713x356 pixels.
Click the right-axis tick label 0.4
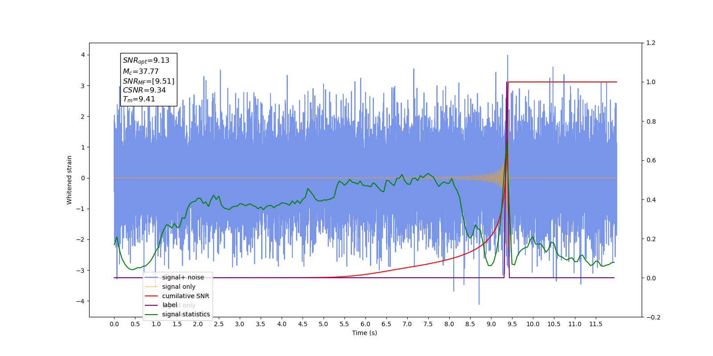click(651, 200)
